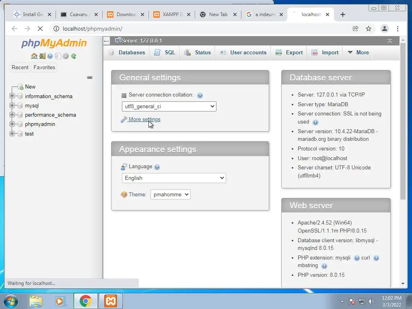This screenshot has width=412, height=309.
Task: Click site information icon in address bar
Action: pyautogui.click(x=56, y=29)
